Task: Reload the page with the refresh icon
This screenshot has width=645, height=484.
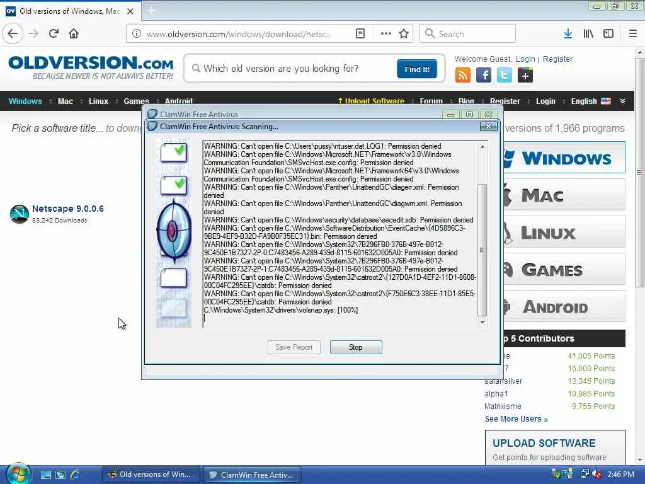Action: pyautogui.click(x=54, y=34)
